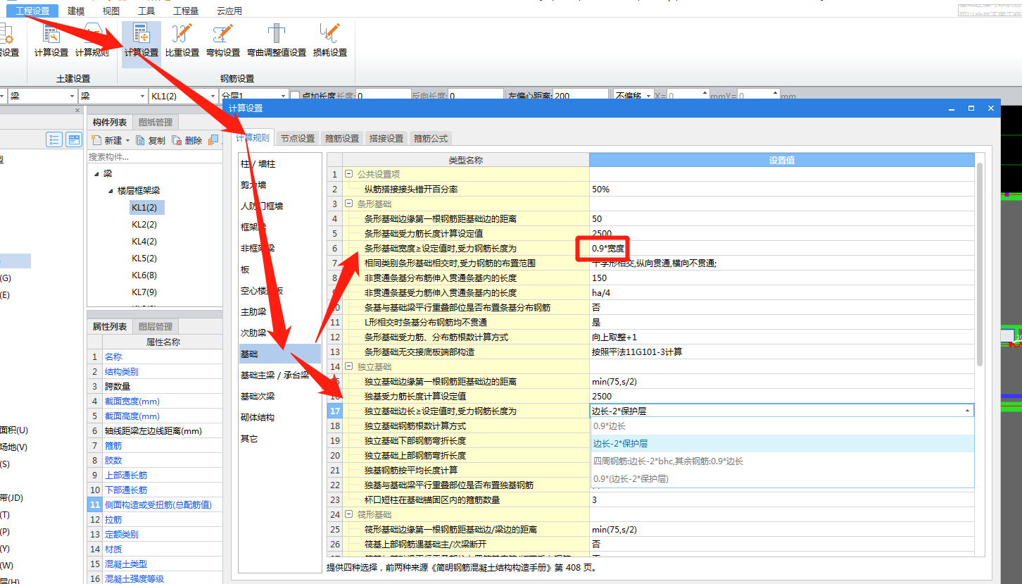Click 截面宽度(mm) property name
Image resolution: width=1022 pixels, height=584 pixels.
tap(132, 402)
